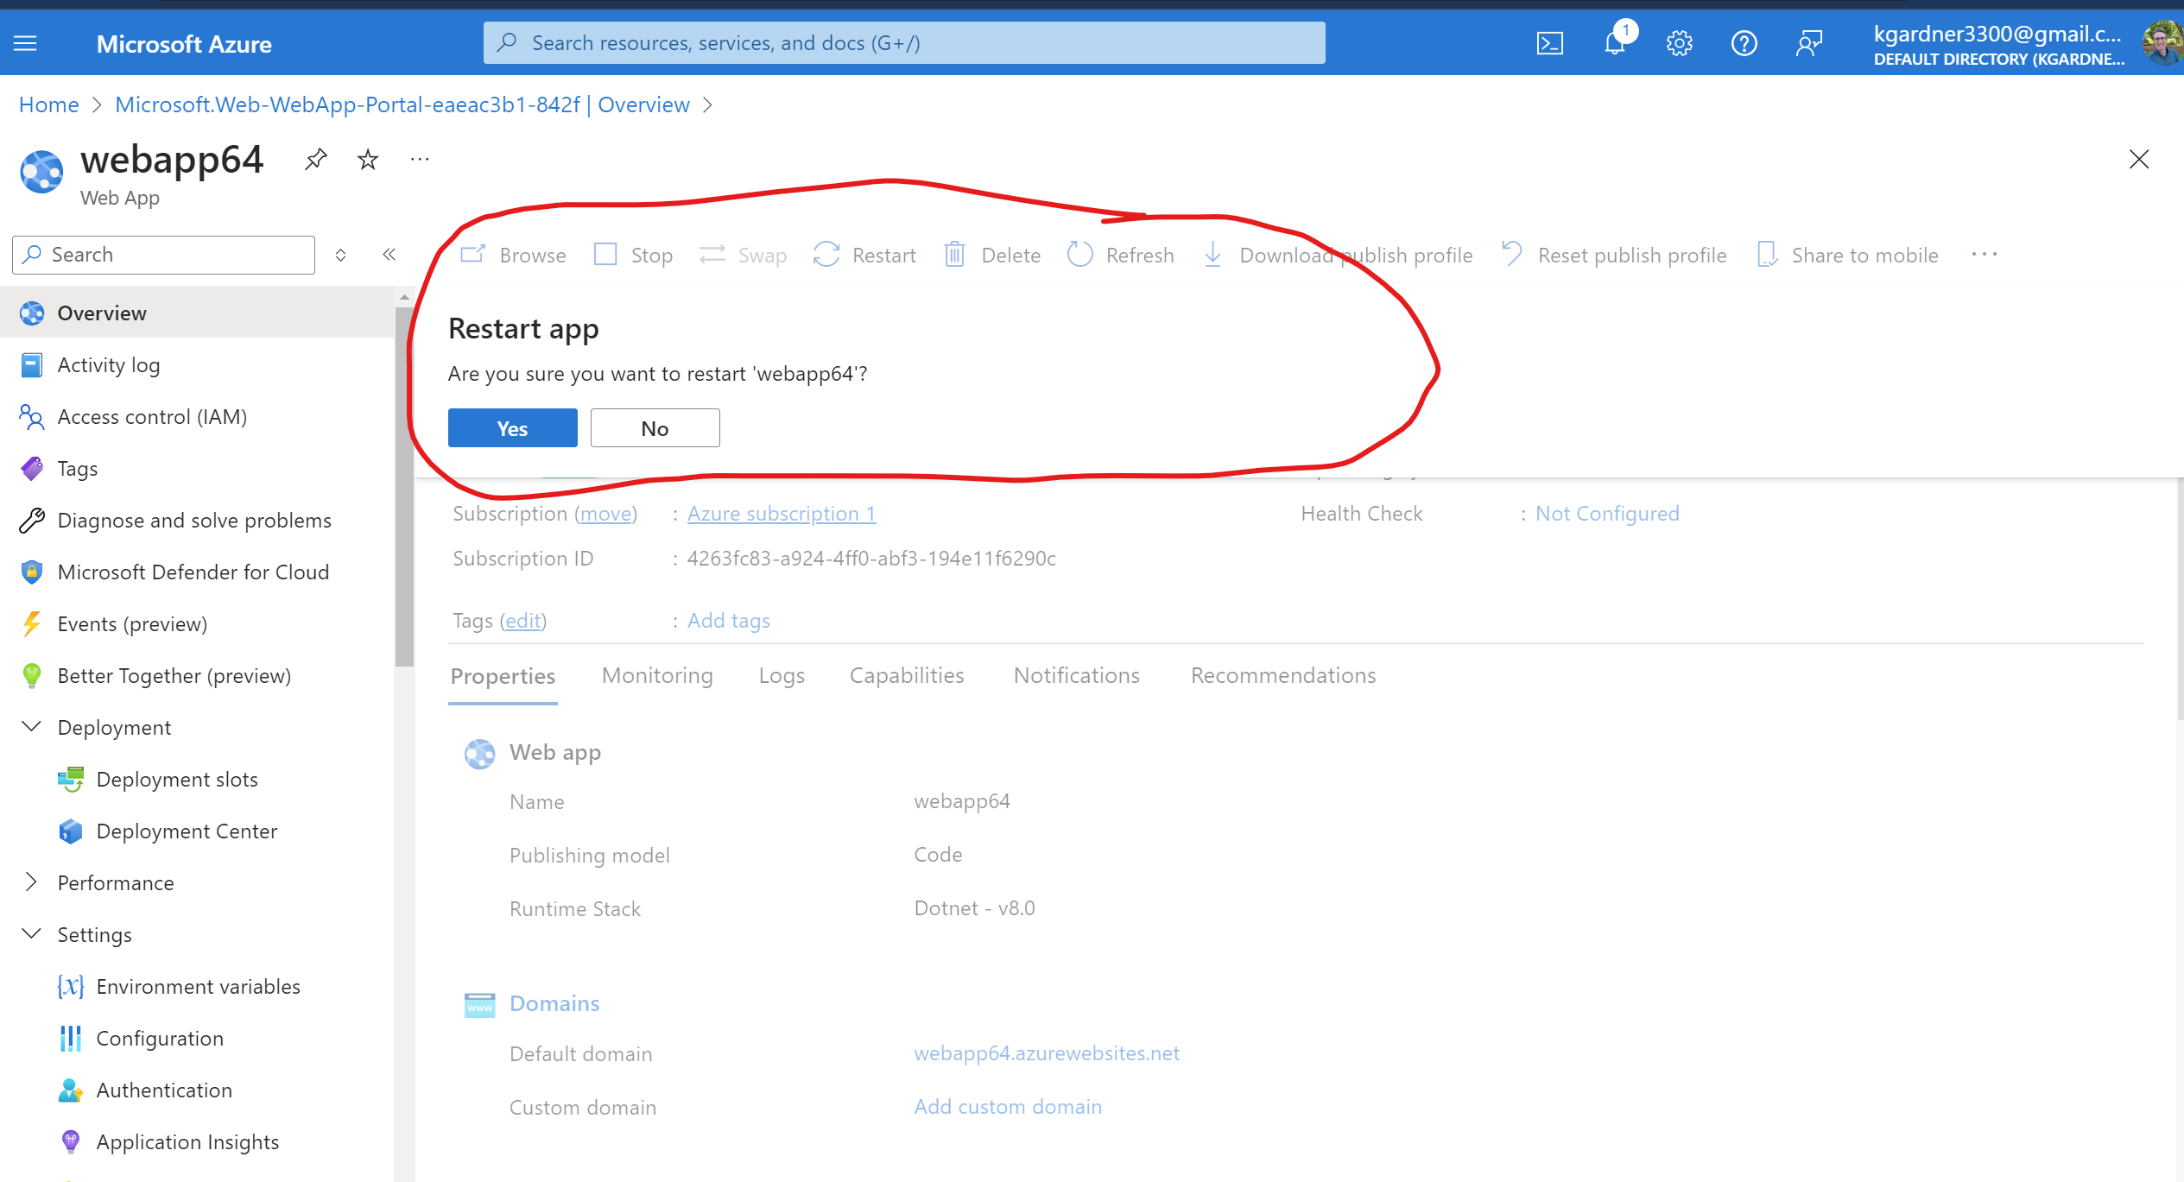Switch to the Properties tab
Image resolution: width=2184 pixels, height=1182 pixels.
click(x=503, y=676)
